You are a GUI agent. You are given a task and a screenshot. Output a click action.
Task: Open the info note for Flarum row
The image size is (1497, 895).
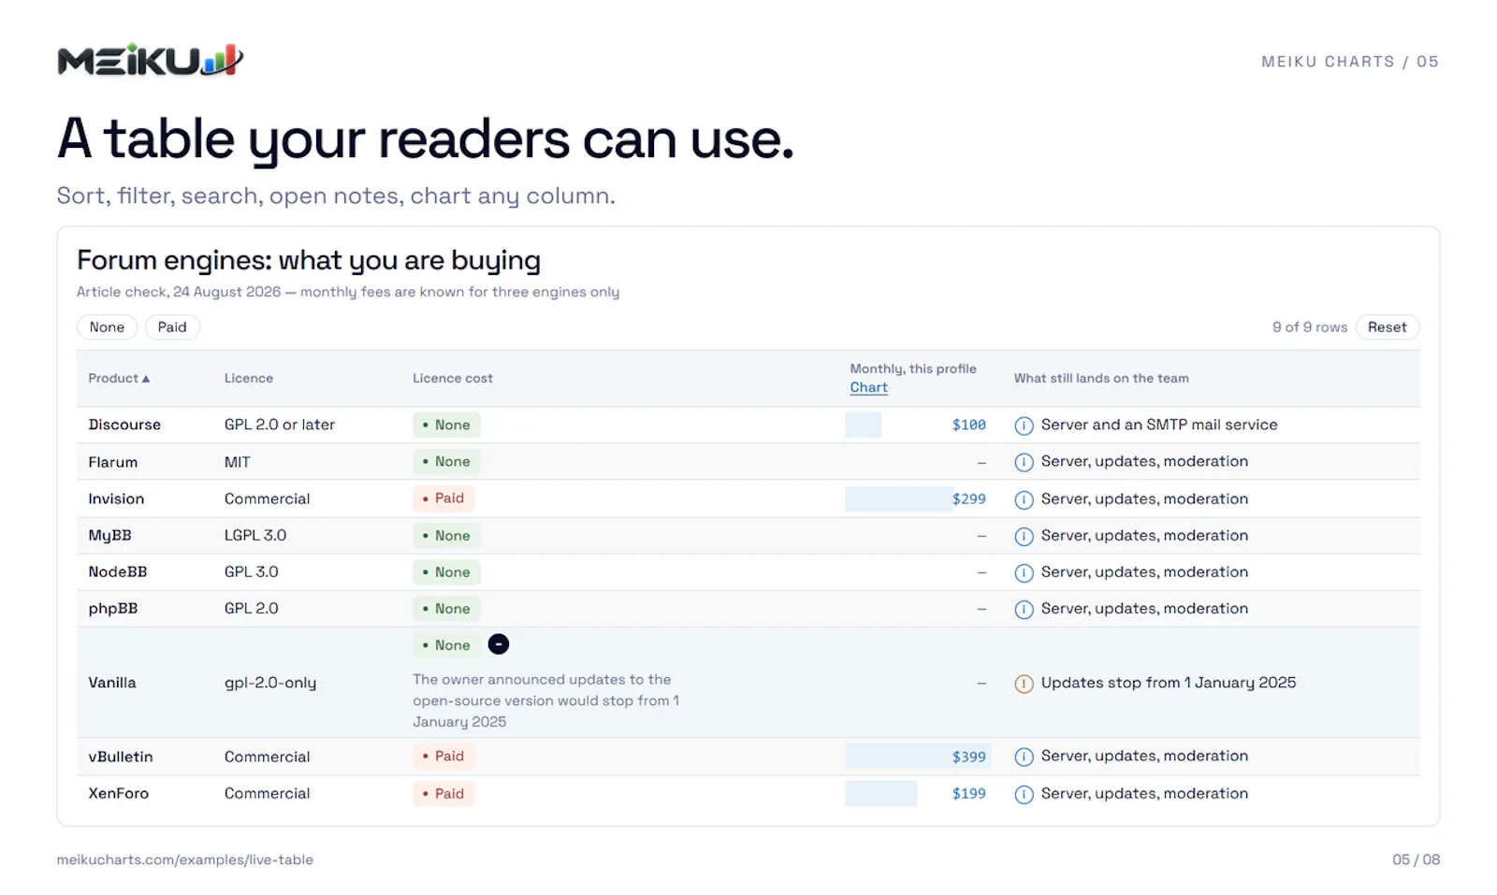(1024, 462)
